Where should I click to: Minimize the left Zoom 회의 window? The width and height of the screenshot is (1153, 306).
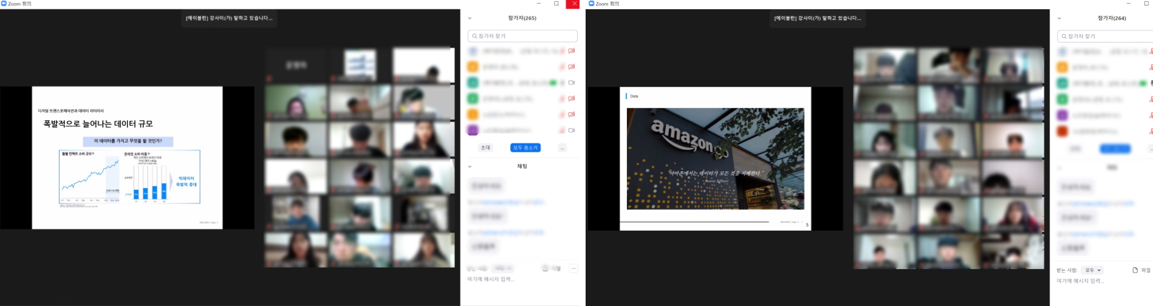[x=538, y=4]
